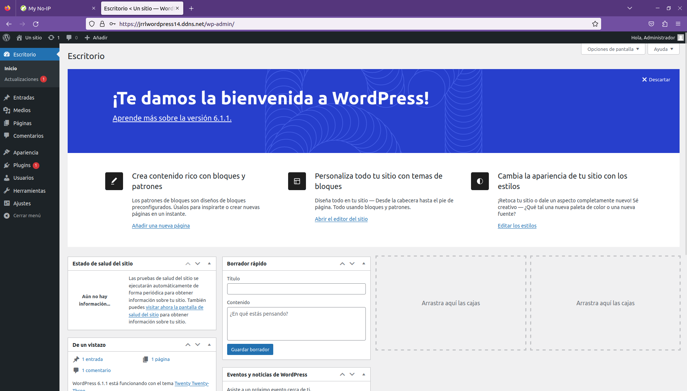The image size is (687, 391).
Task: Open the 'Aprende más sobre la versión 6.1.1' link
Action: (172, 118)
